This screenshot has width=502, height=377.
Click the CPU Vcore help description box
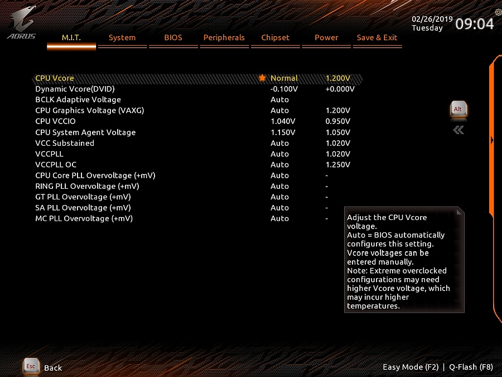point(404,260)
